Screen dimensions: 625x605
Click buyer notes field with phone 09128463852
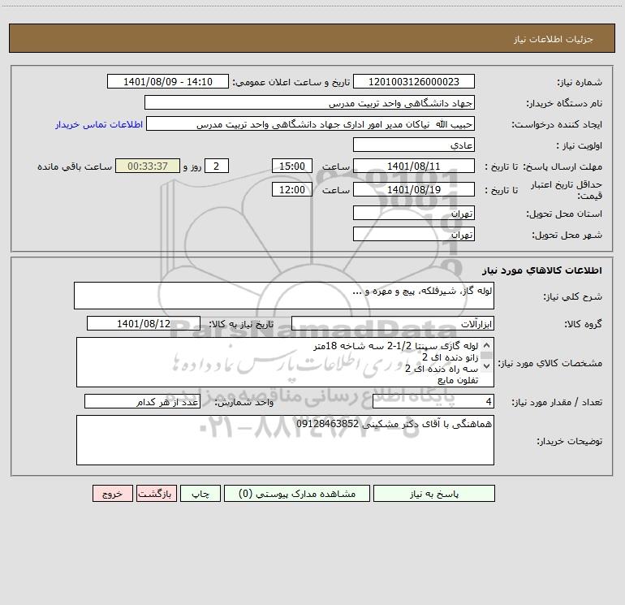tap(285, 440)
